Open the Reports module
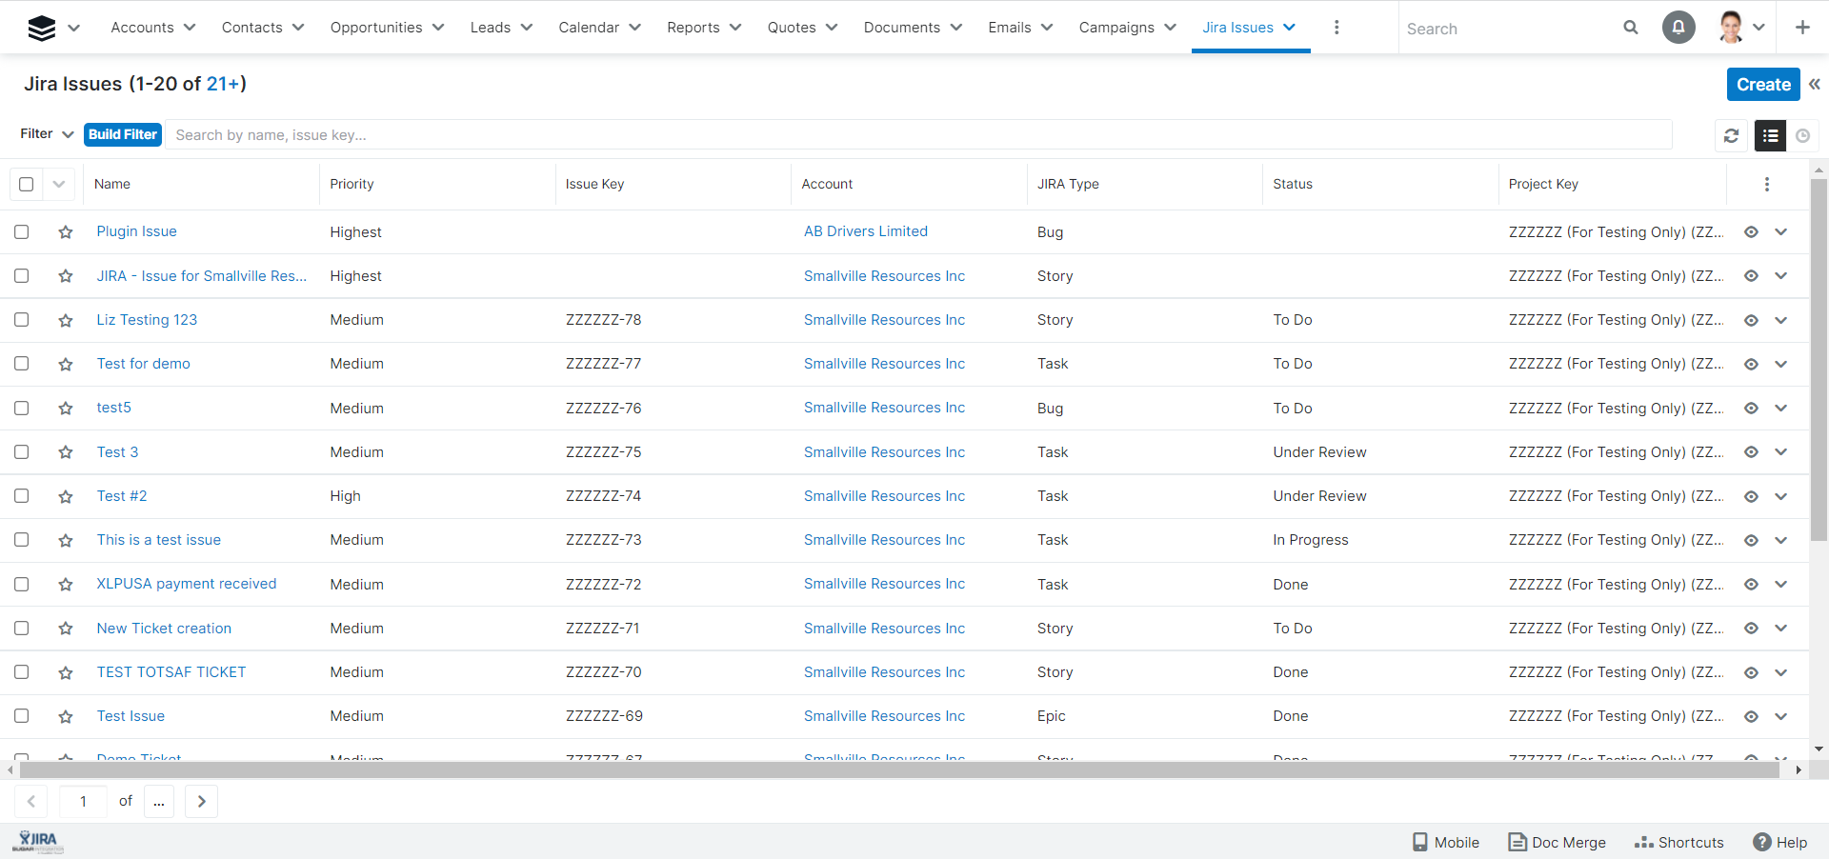The height and width of the screenshot is (859, 1829). point(693,28)
